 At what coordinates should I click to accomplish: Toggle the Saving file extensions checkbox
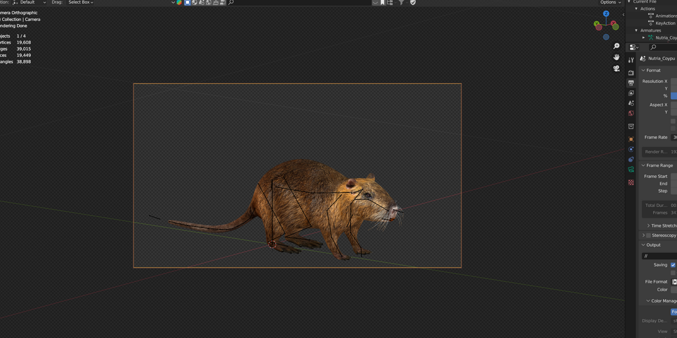click(x=674, y=265)
